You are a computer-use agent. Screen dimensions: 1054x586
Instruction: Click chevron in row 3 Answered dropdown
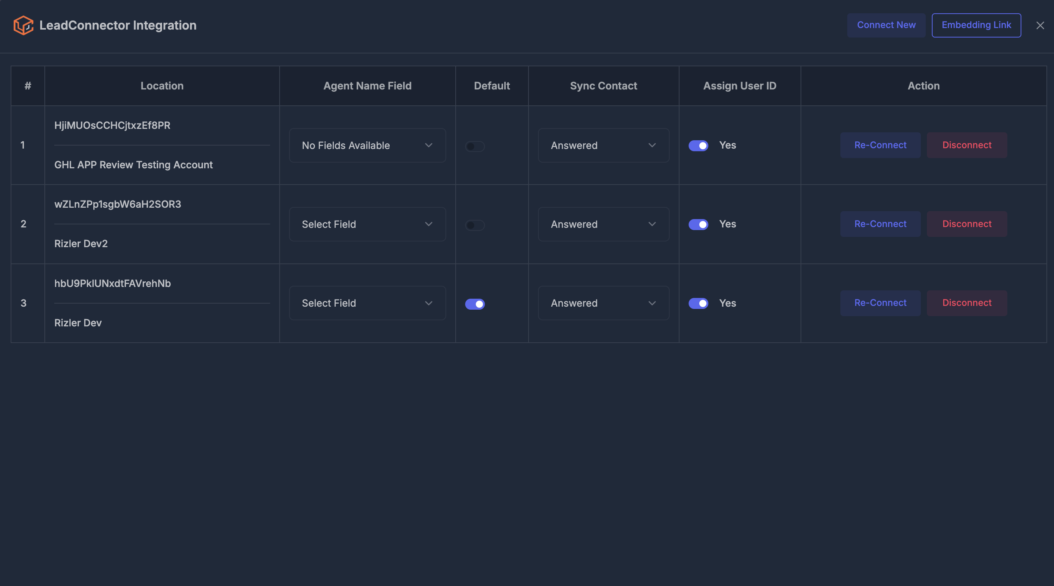click(x=652, y=303)
